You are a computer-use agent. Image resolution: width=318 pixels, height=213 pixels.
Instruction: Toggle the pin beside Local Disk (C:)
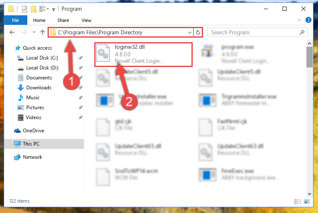81,58
